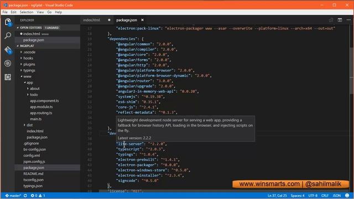Open the Help menu

pos(59,12)
